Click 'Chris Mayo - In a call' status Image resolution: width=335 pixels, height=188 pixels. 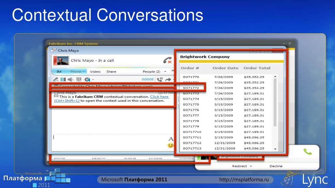point(92,60)
